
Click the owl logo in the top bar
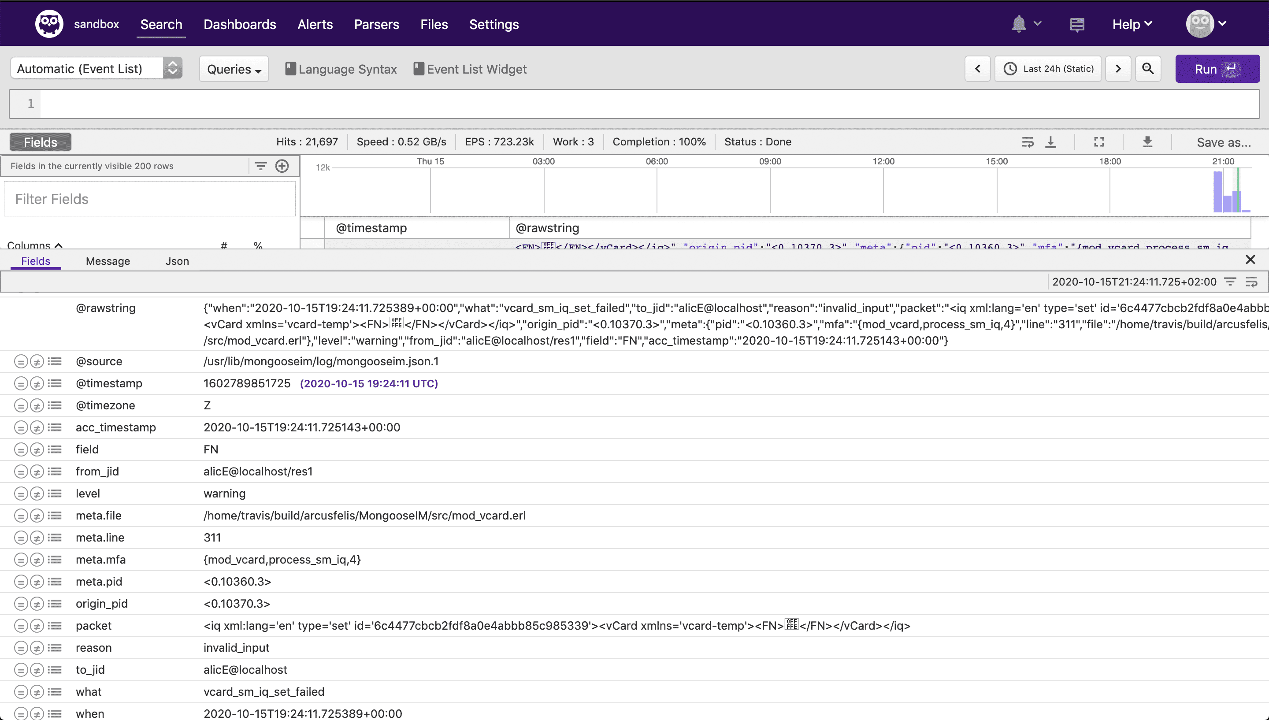(49, 23)
